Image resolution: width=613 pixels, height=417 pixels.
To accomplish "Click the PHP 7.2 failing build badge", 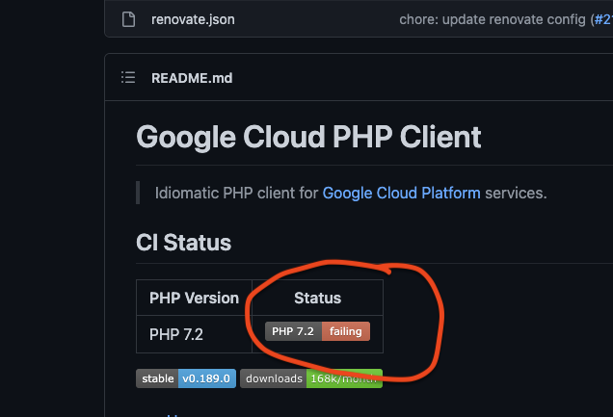I will (x=317, y=331).
